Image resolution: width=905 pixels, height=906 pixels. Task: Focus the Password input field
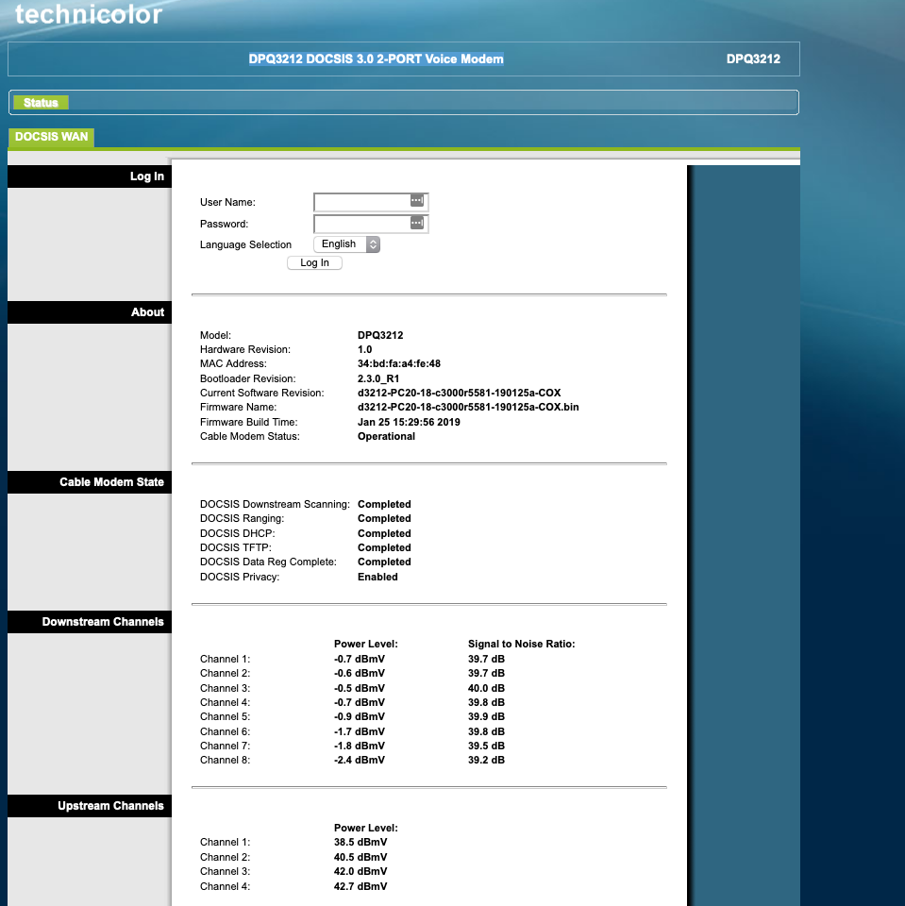371,224
